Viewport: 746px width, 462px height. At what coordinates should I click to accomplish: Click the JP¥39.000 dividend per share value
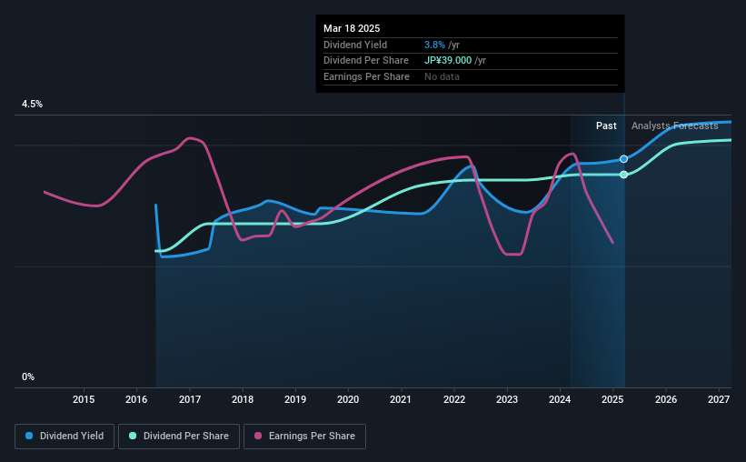point(448,61)
